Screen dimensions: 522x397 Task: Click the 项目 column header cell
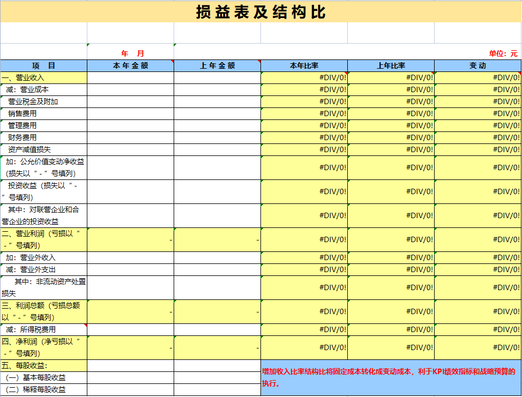(43, 64)
